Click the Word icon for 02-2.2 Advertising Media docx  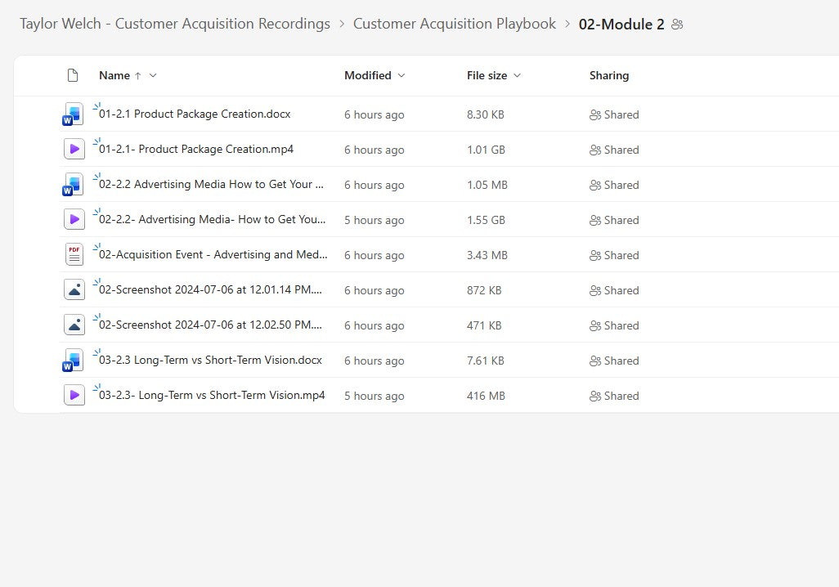click(74, 184)
